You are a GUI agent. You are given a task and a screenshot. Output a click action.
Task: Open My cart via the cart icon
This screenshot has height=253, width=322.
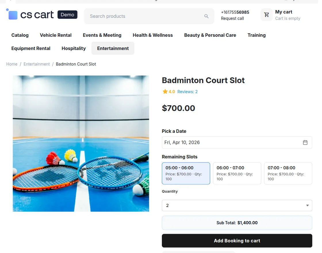266,15
